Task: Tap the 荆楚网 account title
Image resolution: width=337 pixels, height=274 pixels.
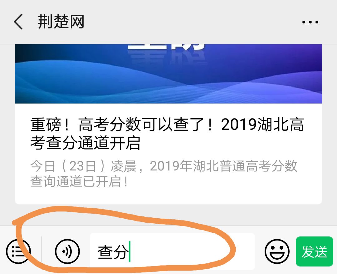Action: (x=61, y=22)
